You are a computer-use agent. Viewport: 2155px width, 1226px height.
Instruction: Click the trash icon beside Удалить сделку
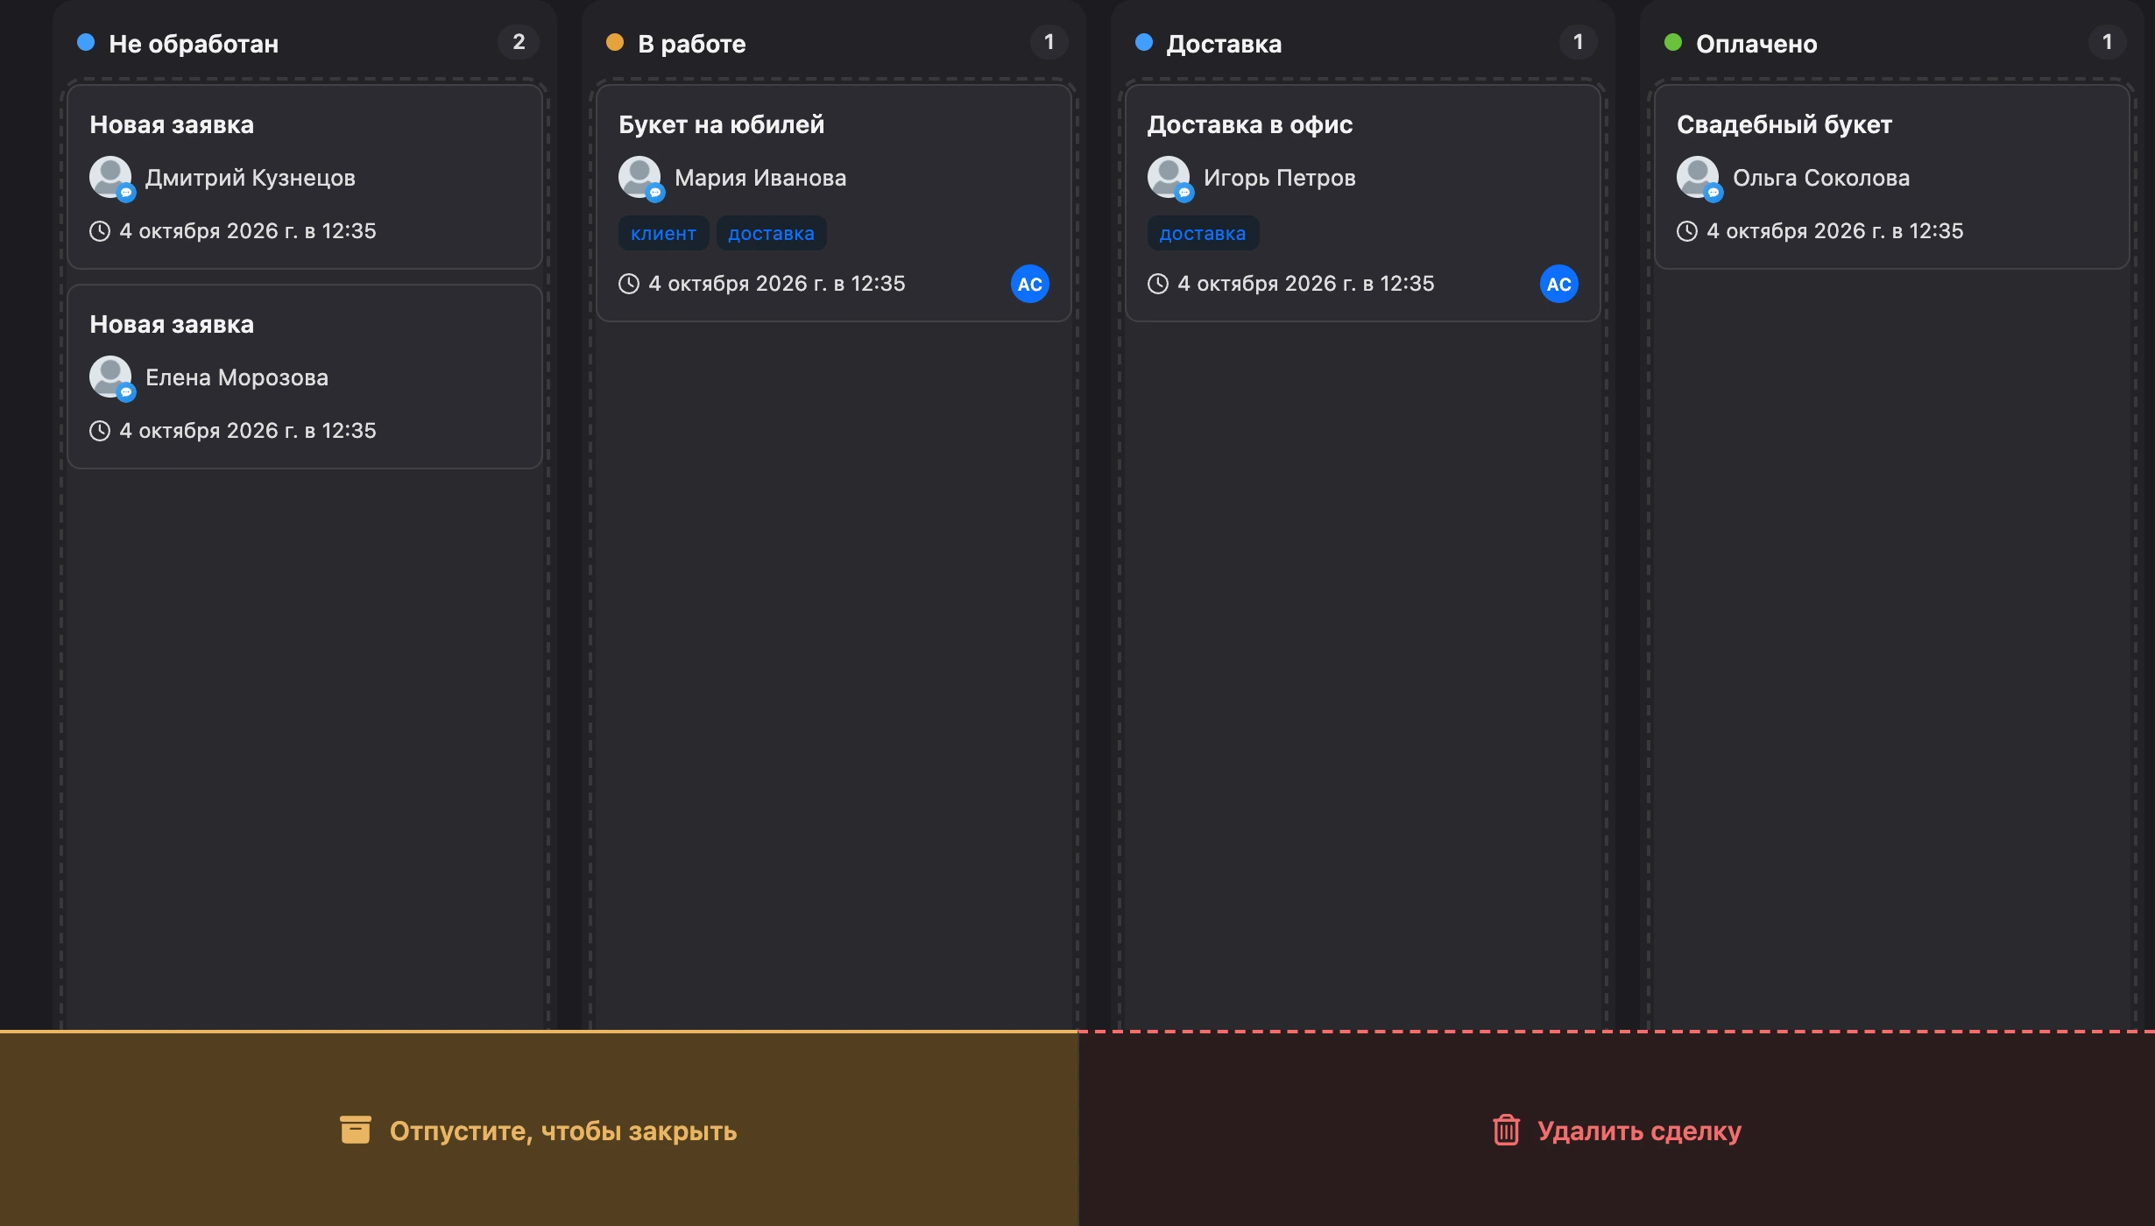point(1506,1130)
